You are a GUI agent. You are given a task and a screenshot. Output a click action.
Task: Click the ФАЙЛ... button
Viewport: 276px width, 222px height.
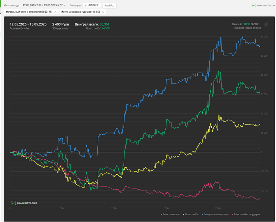(x=110, y=6)
